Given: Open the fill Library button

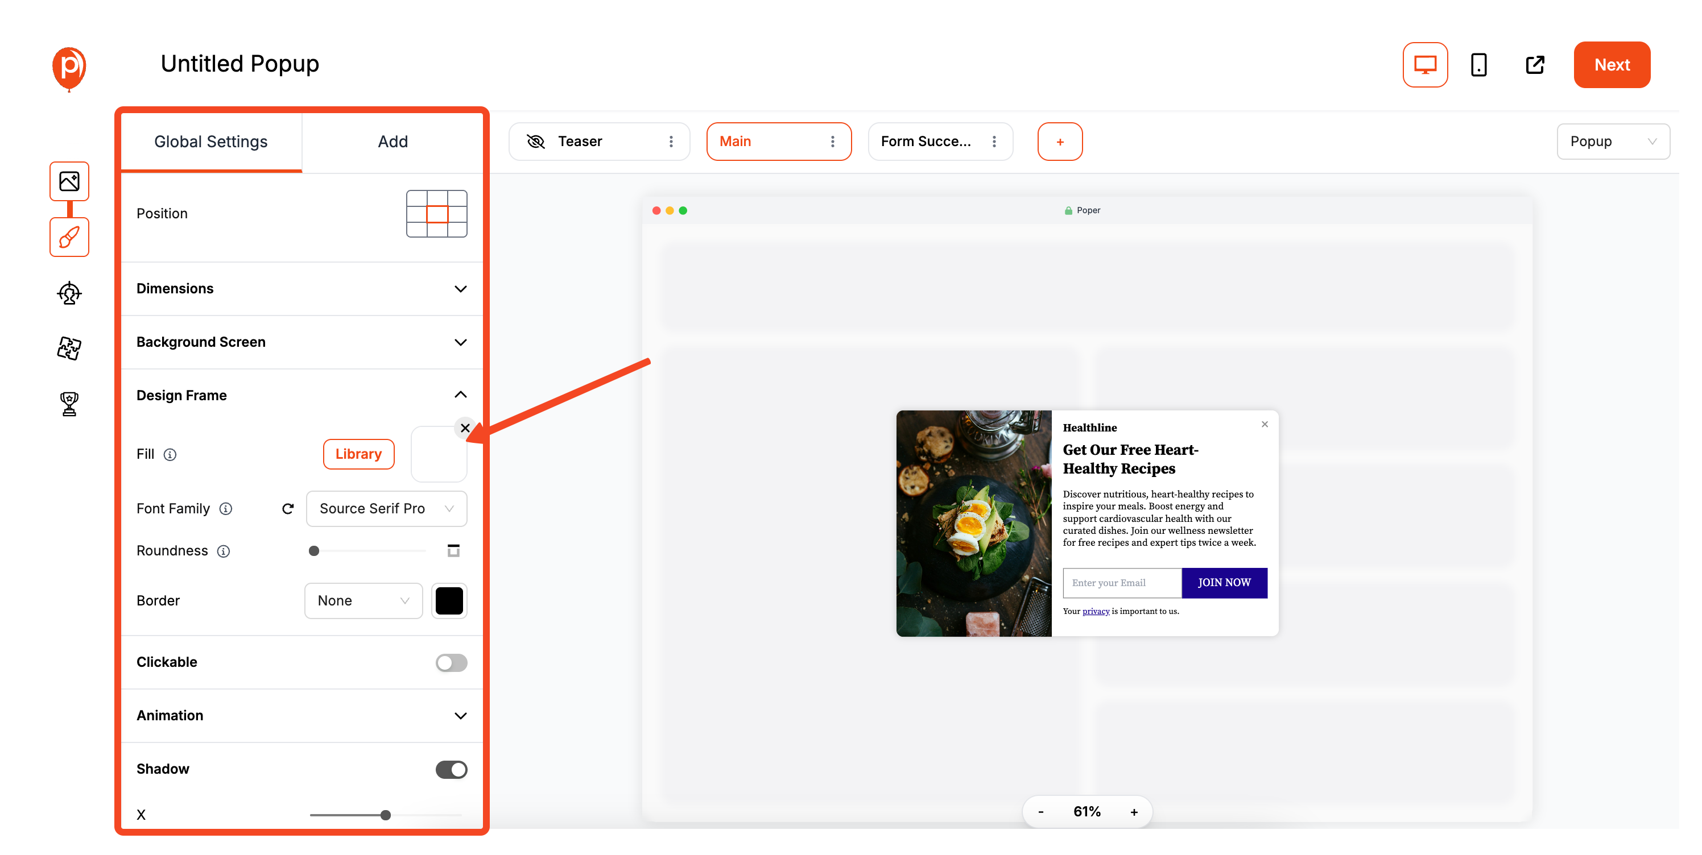Looking at the screenshot, I should click(358, 454).
